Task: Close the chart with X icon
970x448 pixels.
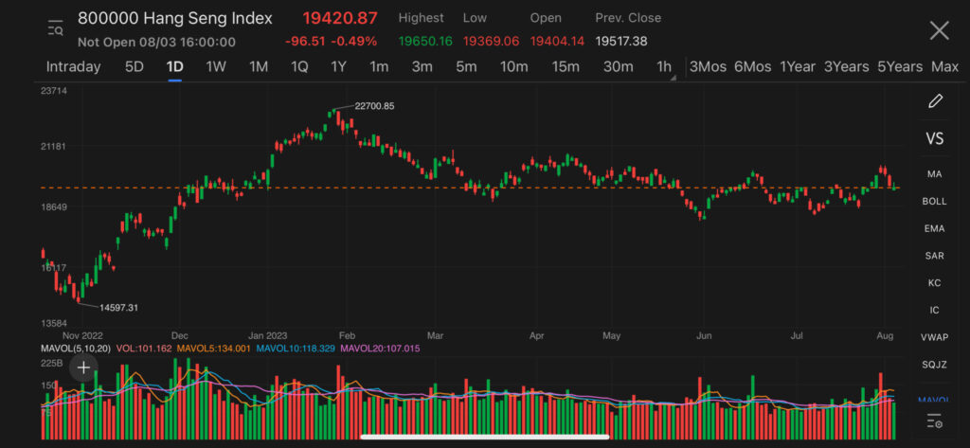Action: (939, 30)
